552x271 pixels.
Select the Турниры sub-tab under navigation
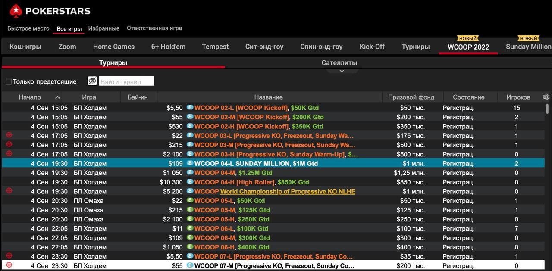(113, 63)
